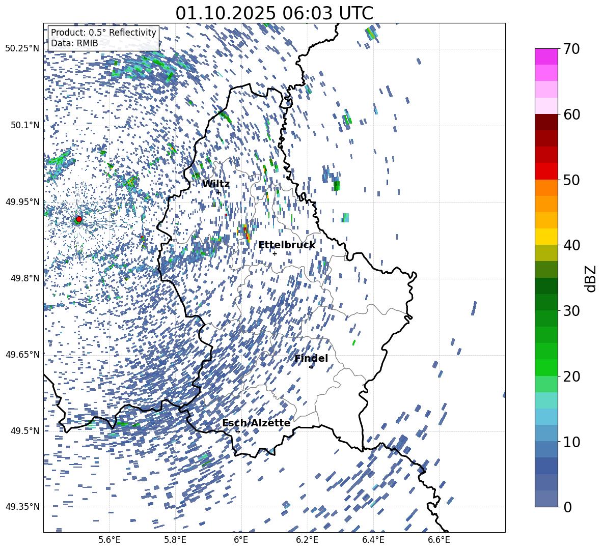Click the colorbar tick value 50

pyautogui.click(x=571, y=180)
